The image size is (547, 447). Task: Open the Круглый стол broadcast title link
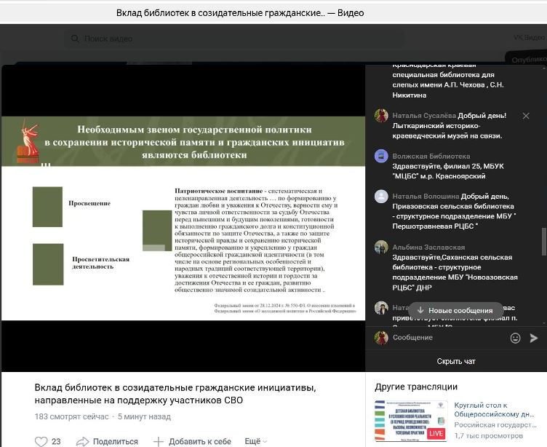pos(499,410)
